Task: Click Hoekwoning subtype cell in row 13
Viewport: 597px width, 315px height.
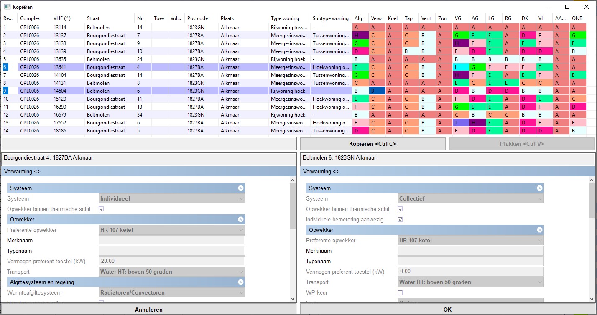Action: [x=331, y=122]
